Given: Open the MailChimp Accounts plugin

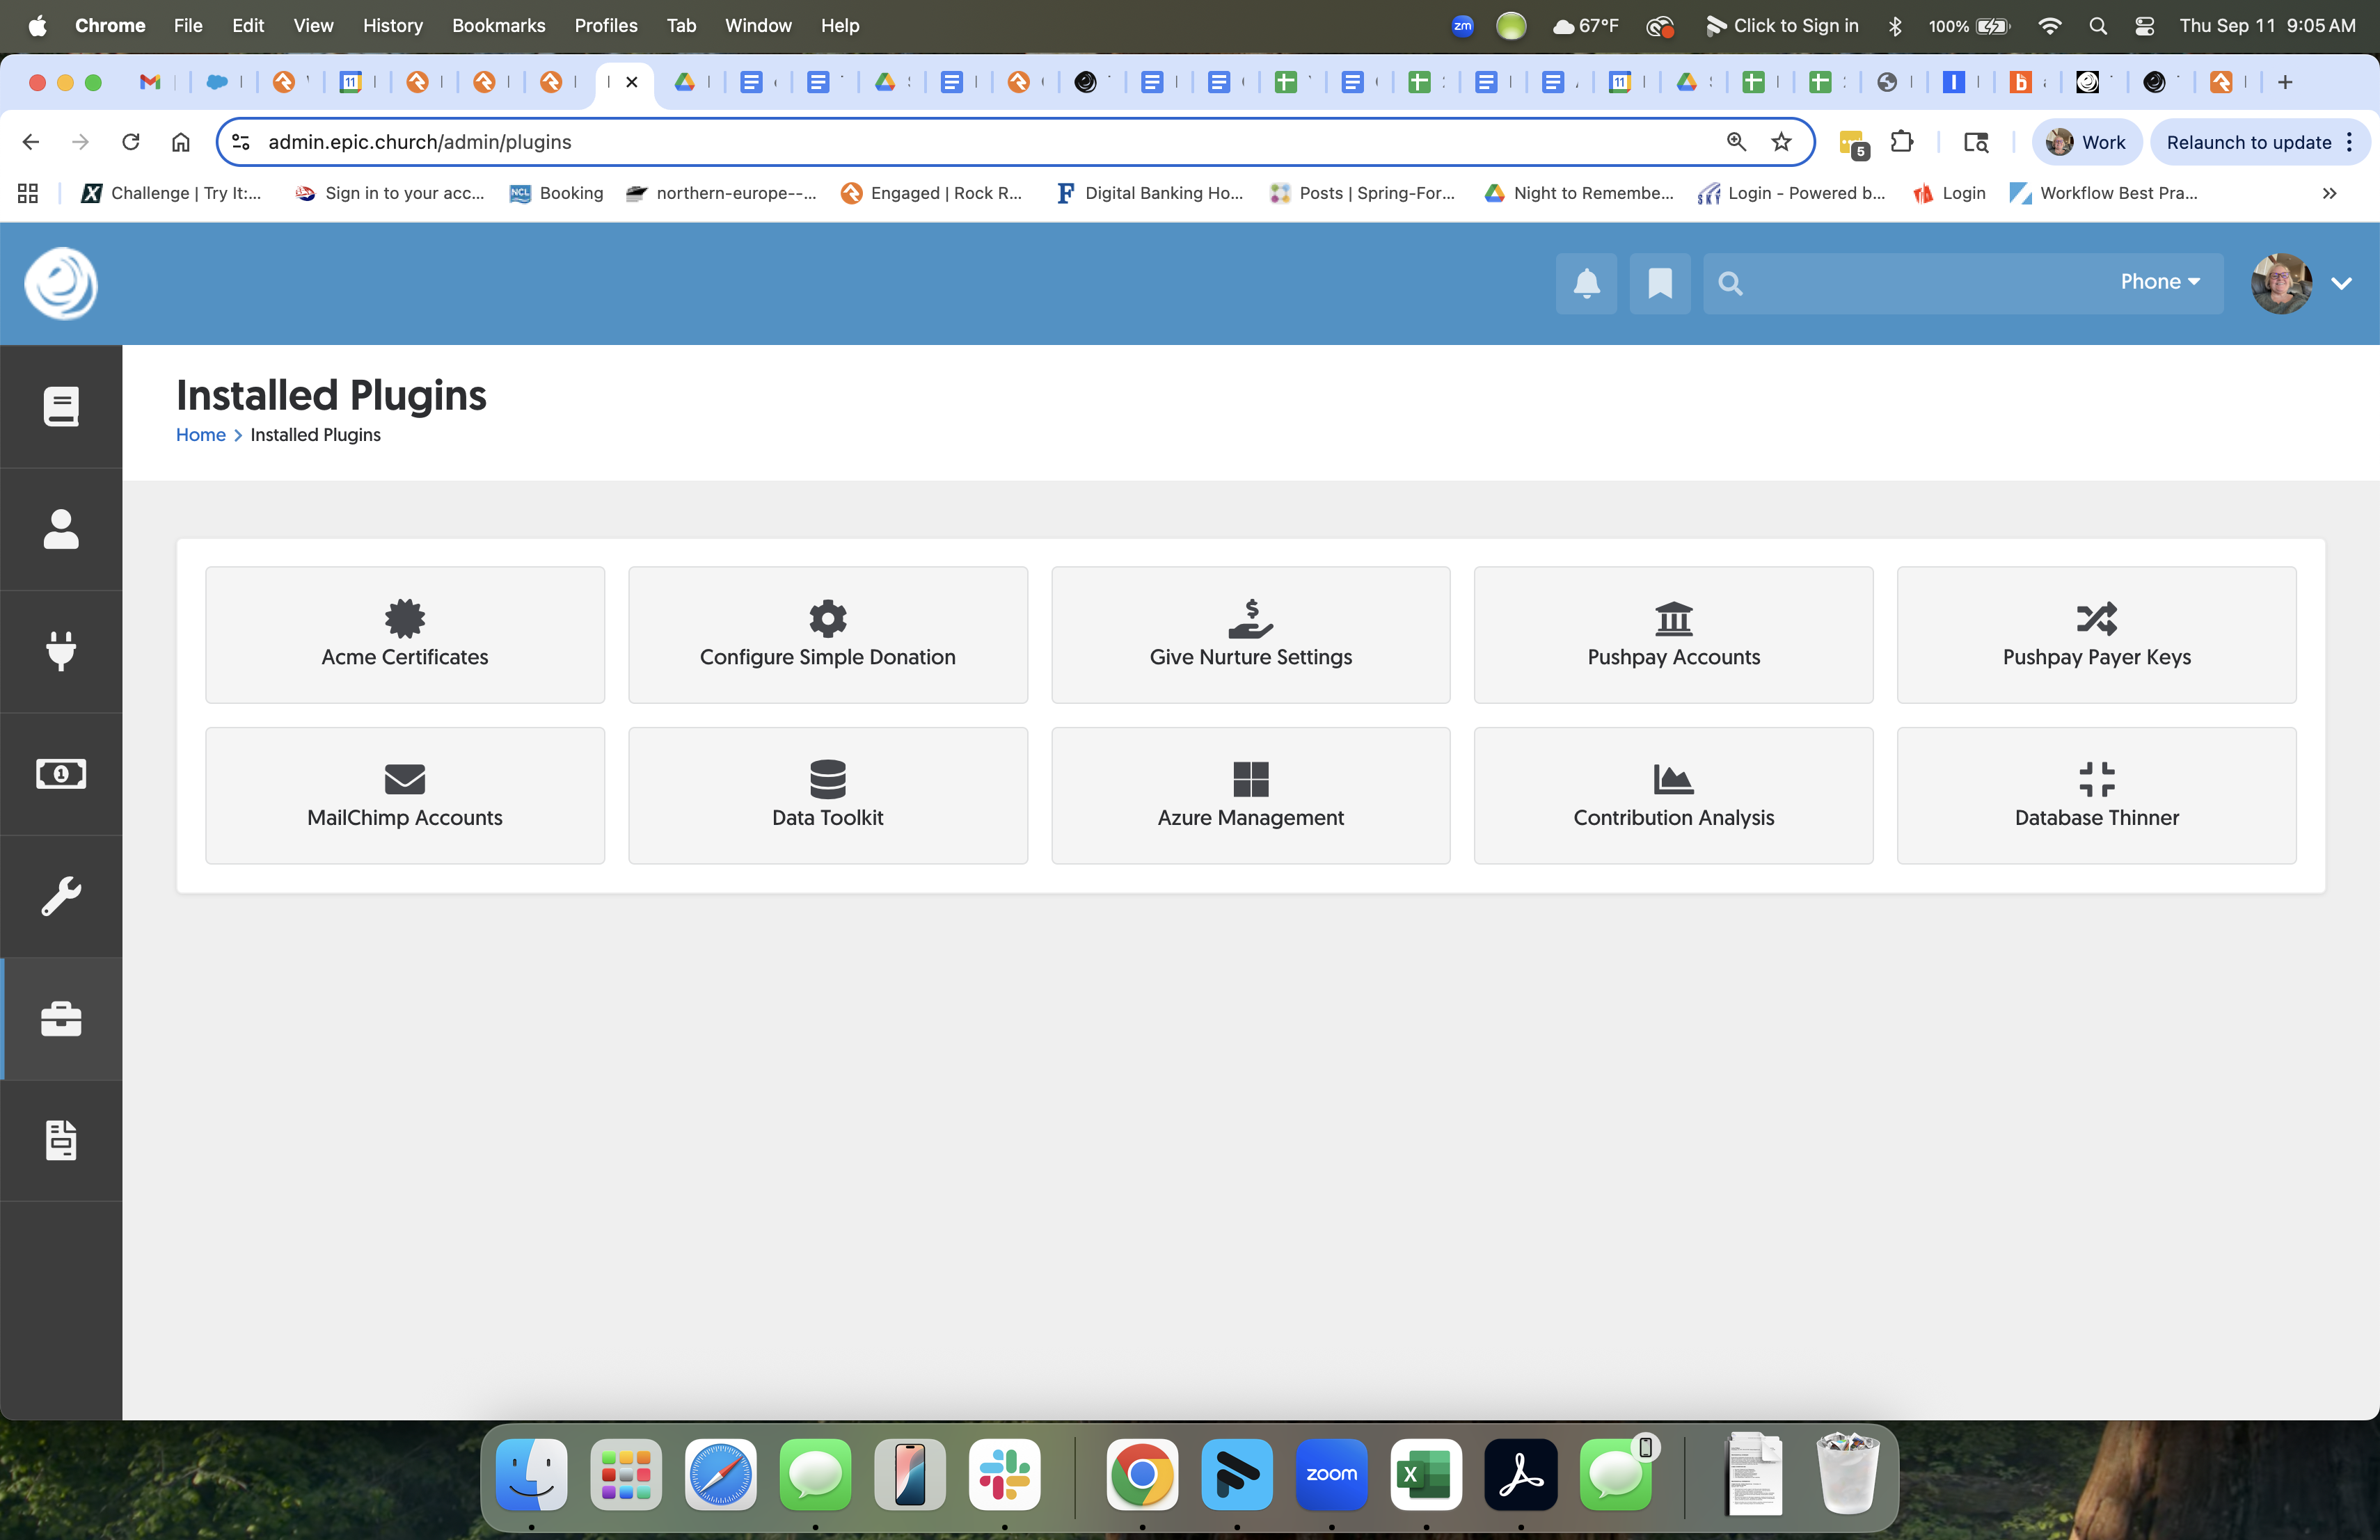Looking at the screenshot, I should tap(404, 796).
